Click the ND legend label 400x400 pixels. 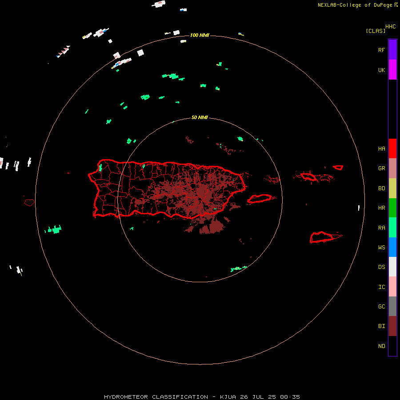(381, 346)
